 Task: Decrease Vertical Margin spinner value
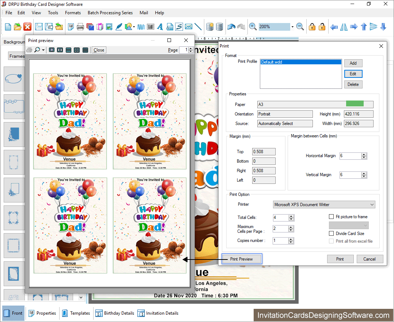tap(364, 177)
